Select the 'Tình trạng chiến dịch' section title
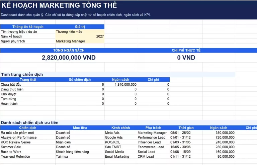Viewport: 257px width, 165px height. coord(22,75)
